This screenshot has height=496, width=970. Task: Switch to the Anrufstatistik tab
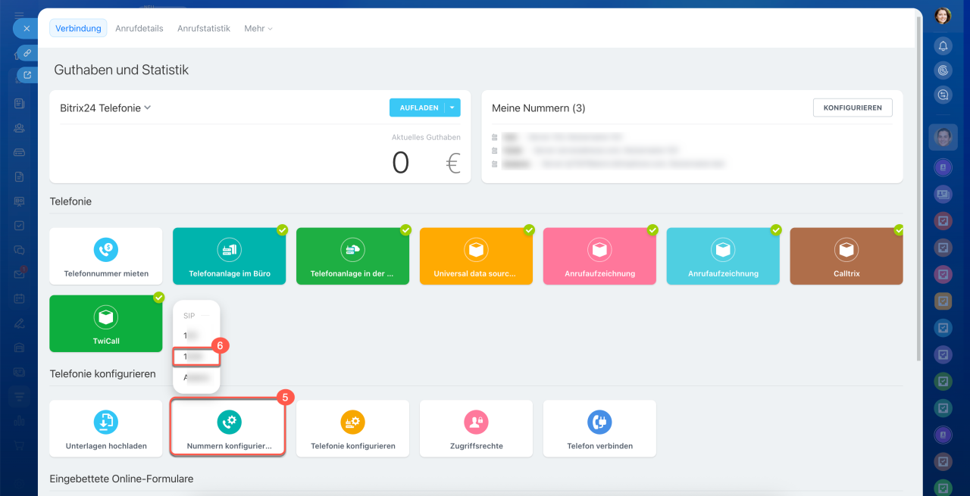pyautogui.click(x=204, y=28)
